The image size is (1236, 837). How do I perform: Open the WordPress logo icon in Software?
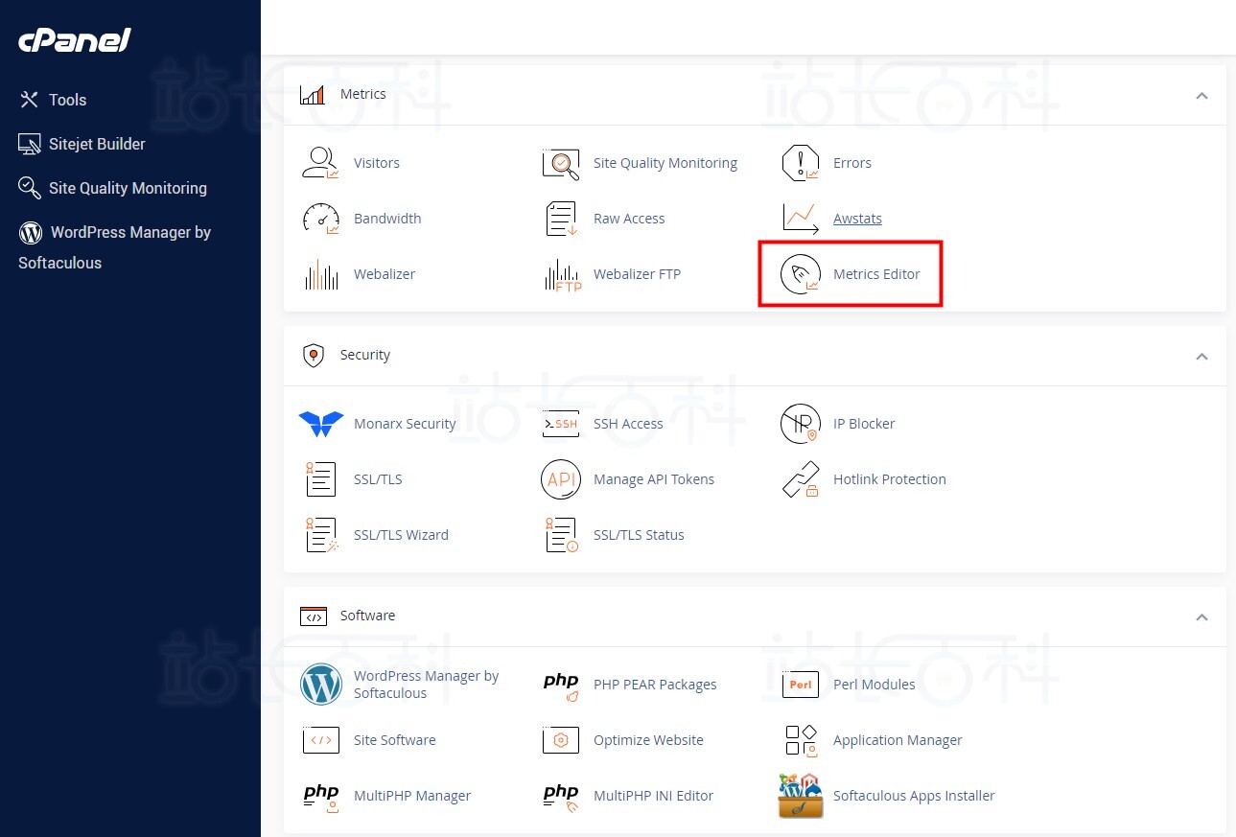pyautogui.click(x=320, y=685)
